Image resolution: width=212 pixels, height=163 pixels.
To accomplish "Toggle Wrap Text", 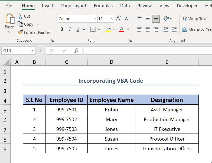I will pos(194,19).
